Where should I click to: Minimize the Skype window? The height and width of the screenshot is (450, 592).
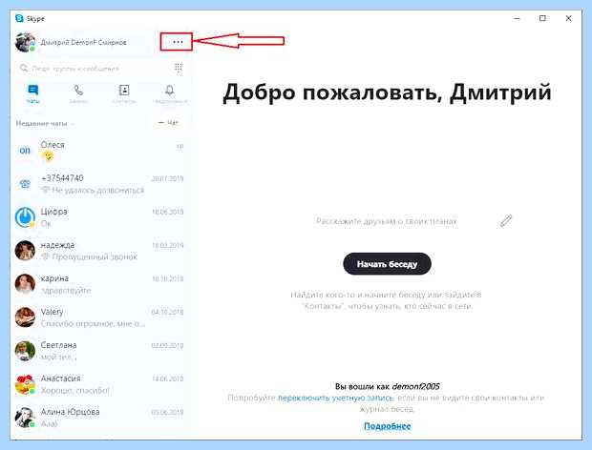pyautogui.click(x=517, y=18)
